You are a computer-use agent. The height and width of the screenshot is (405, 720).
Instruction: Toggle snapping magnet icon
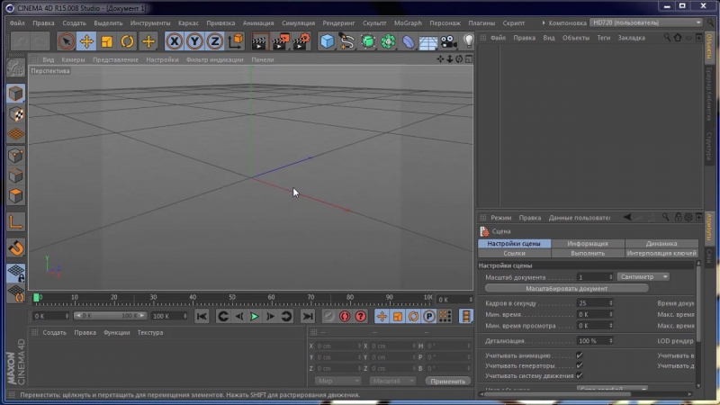(15, 248)
